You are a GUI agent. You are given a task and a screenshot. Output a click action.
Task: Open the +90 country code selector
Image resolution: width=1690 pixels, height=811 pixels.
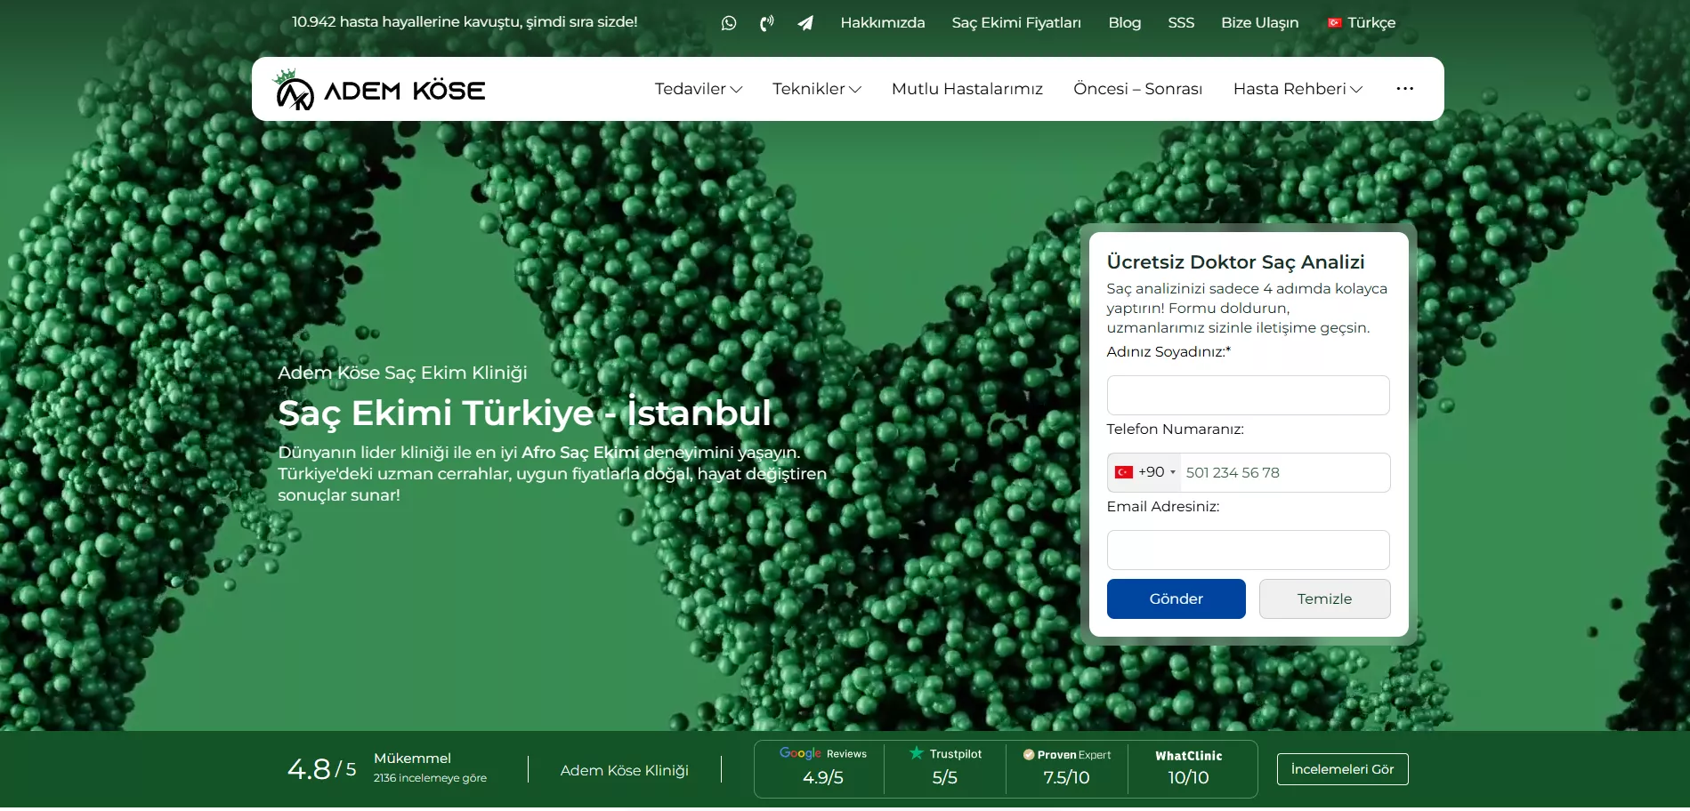(1145, 472)
